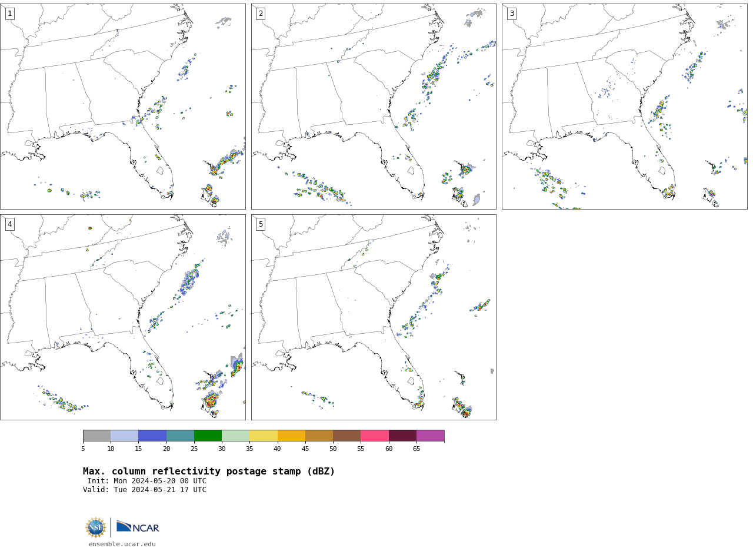Click the colorbar tick label 50
Image resolution: width=753 pixels, height=551 pixels.
[x=333, y=449]
